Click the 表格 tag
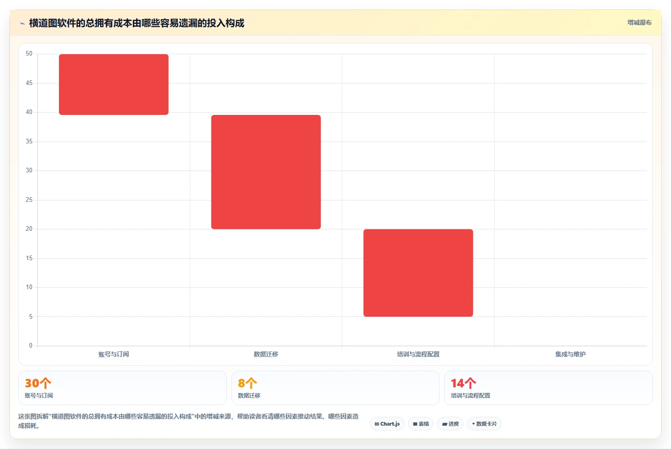671x449 pixels. [421, 424]
